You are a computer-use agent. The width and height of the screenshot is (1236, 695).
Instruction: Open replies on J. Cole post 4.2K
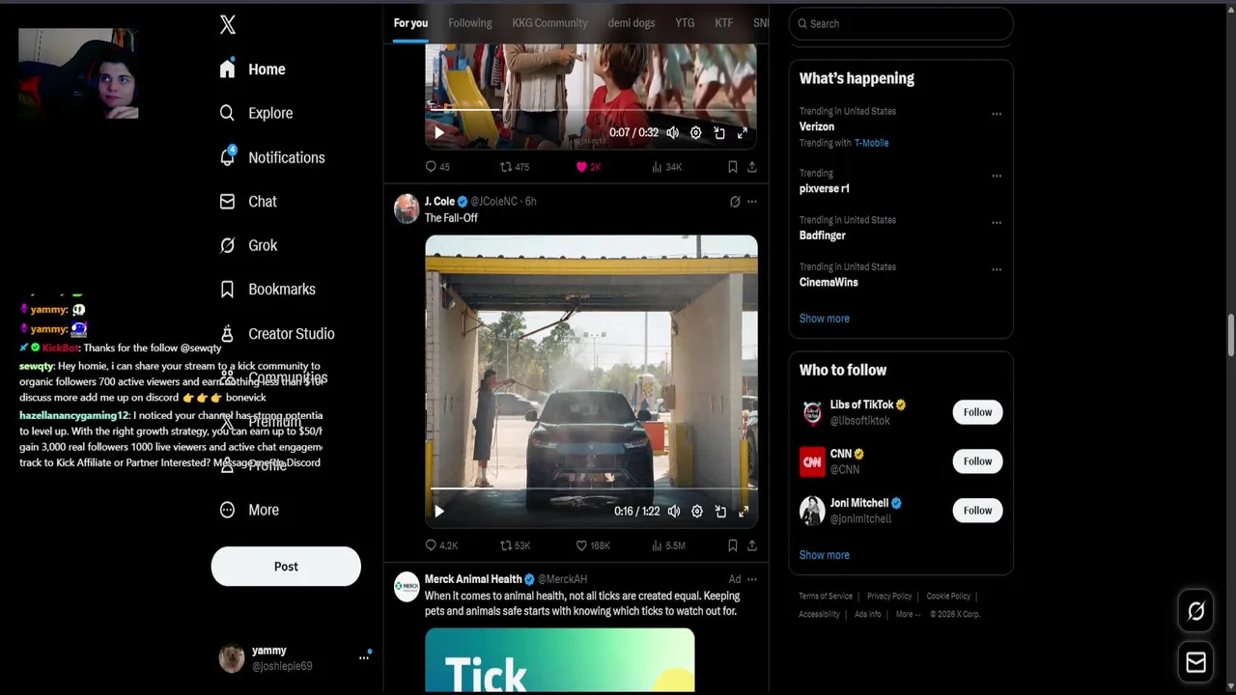[x=442, y=545]
